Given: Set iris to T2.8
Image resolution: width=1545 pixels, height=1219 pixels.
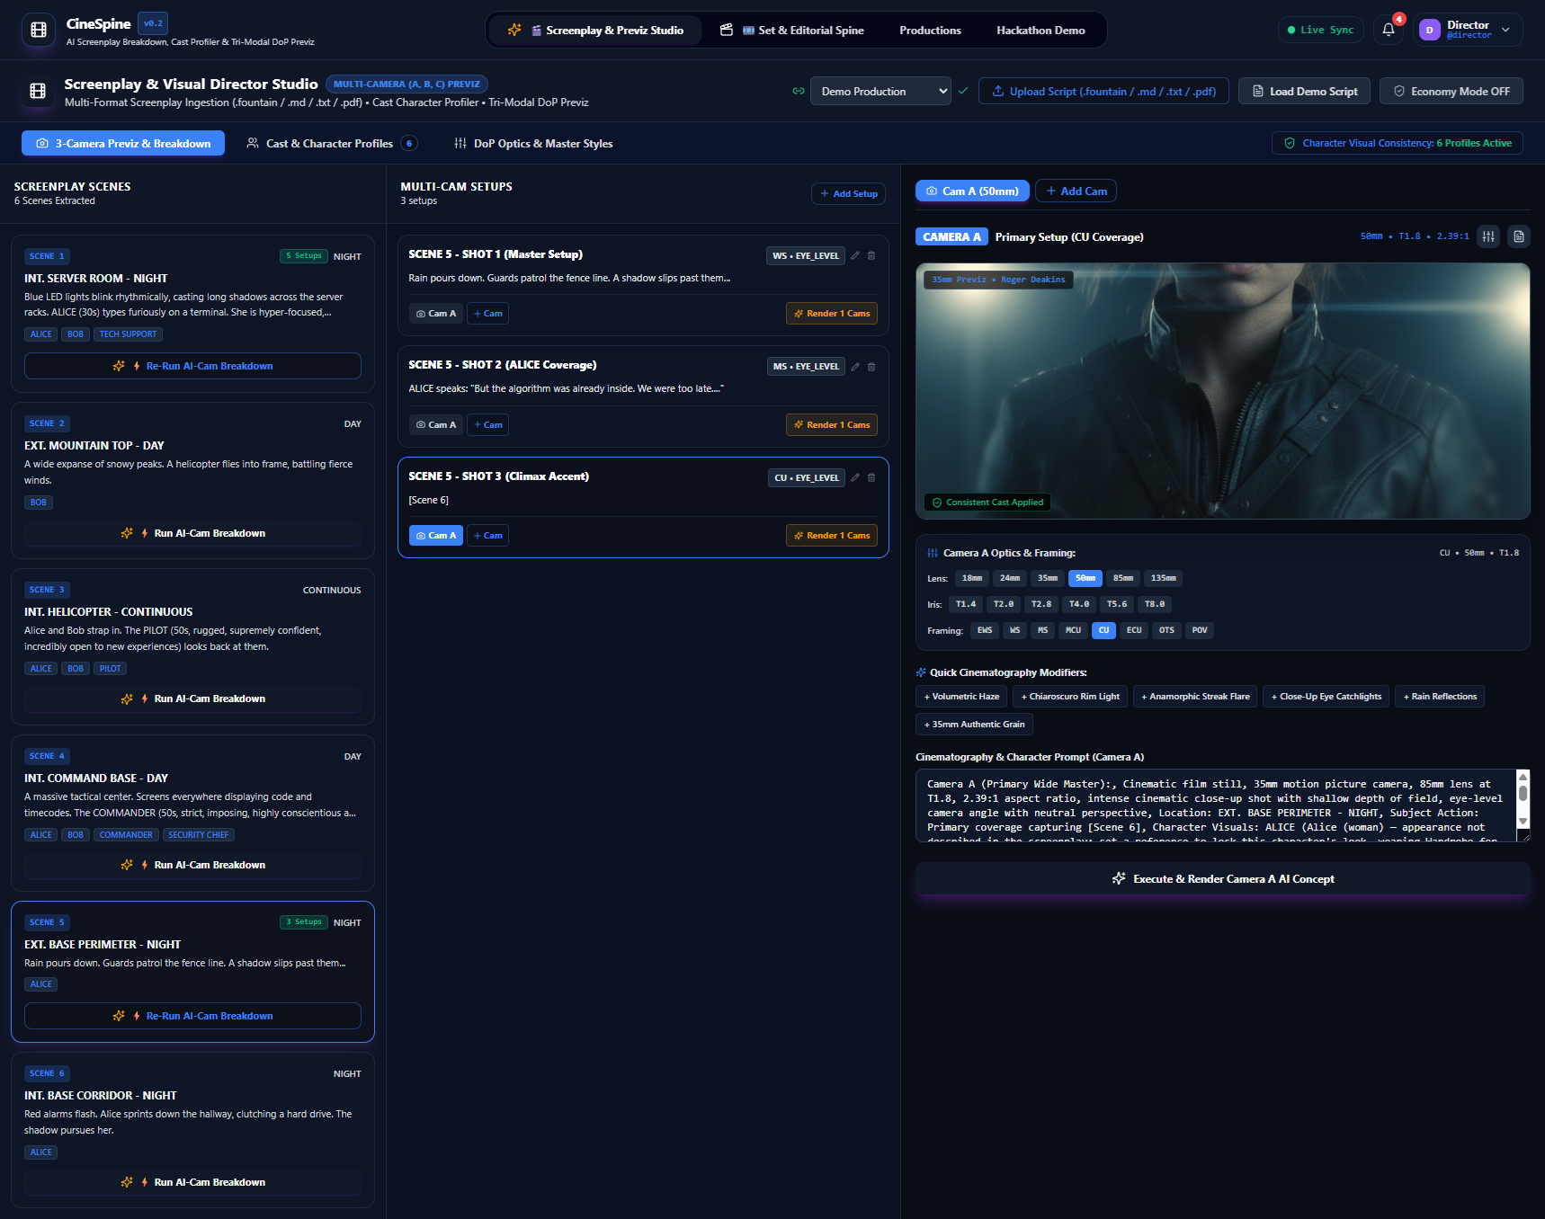Looking at the screenshot, I should click(x=1041, y=604).
